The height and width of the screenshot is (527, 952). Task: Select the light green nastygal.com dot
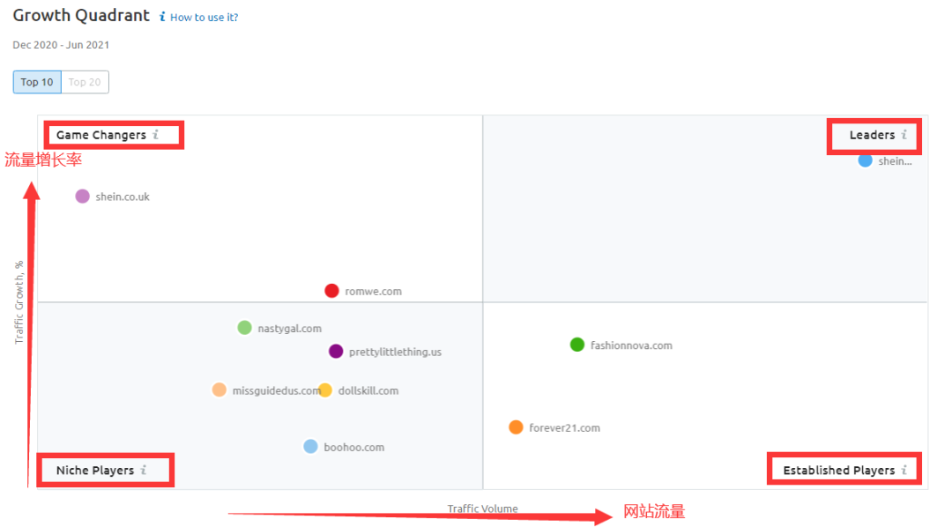pos(244,328)
